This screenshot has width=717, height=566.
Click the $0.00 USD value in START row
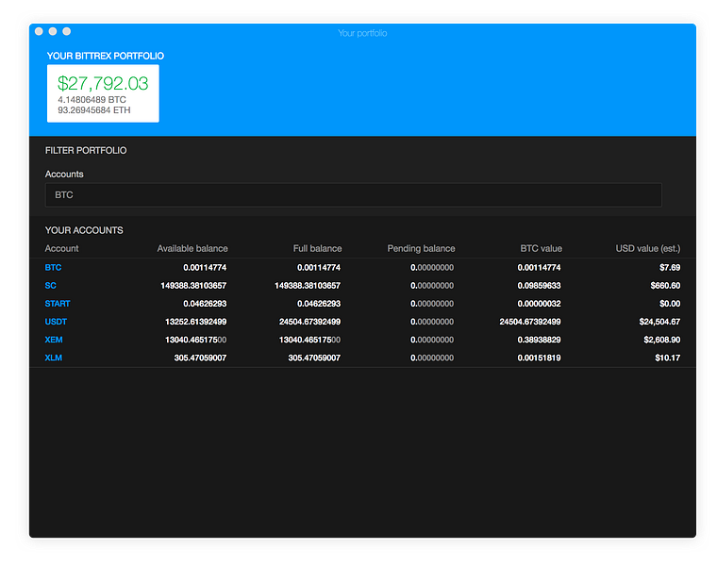[670, 304]
